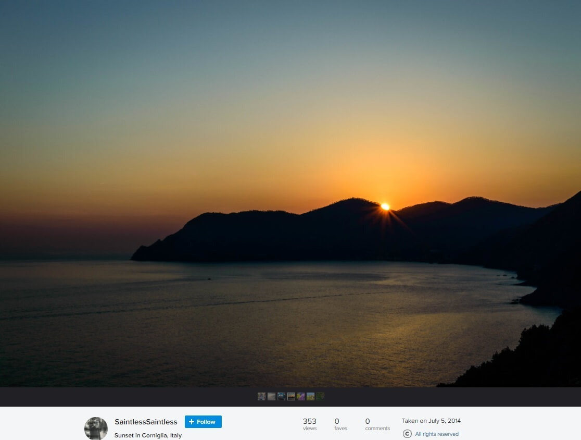
Task: Select the second thumbnail in the filmstrip
Action: 271,396
